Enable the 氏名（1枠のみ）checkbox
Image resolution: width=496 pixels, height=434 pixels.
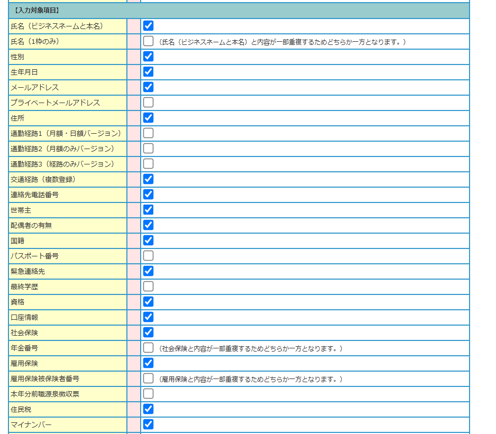coord(149,41)
